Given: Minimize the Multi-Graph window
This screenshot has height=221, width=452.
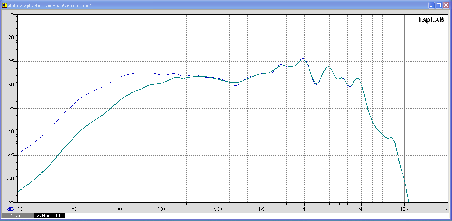Looking at the screenshot, I should (432, 5).
